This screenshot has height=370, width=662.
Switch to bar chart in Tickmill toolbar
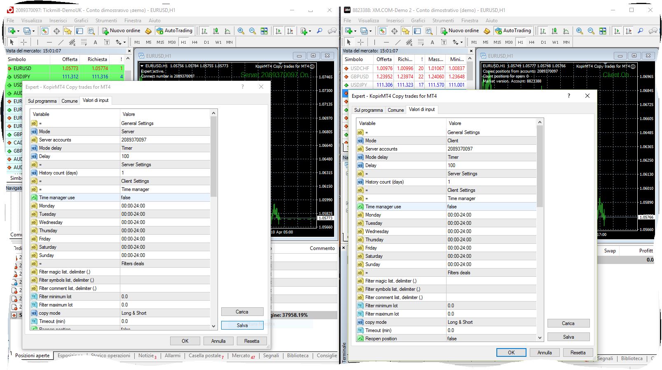204,31
